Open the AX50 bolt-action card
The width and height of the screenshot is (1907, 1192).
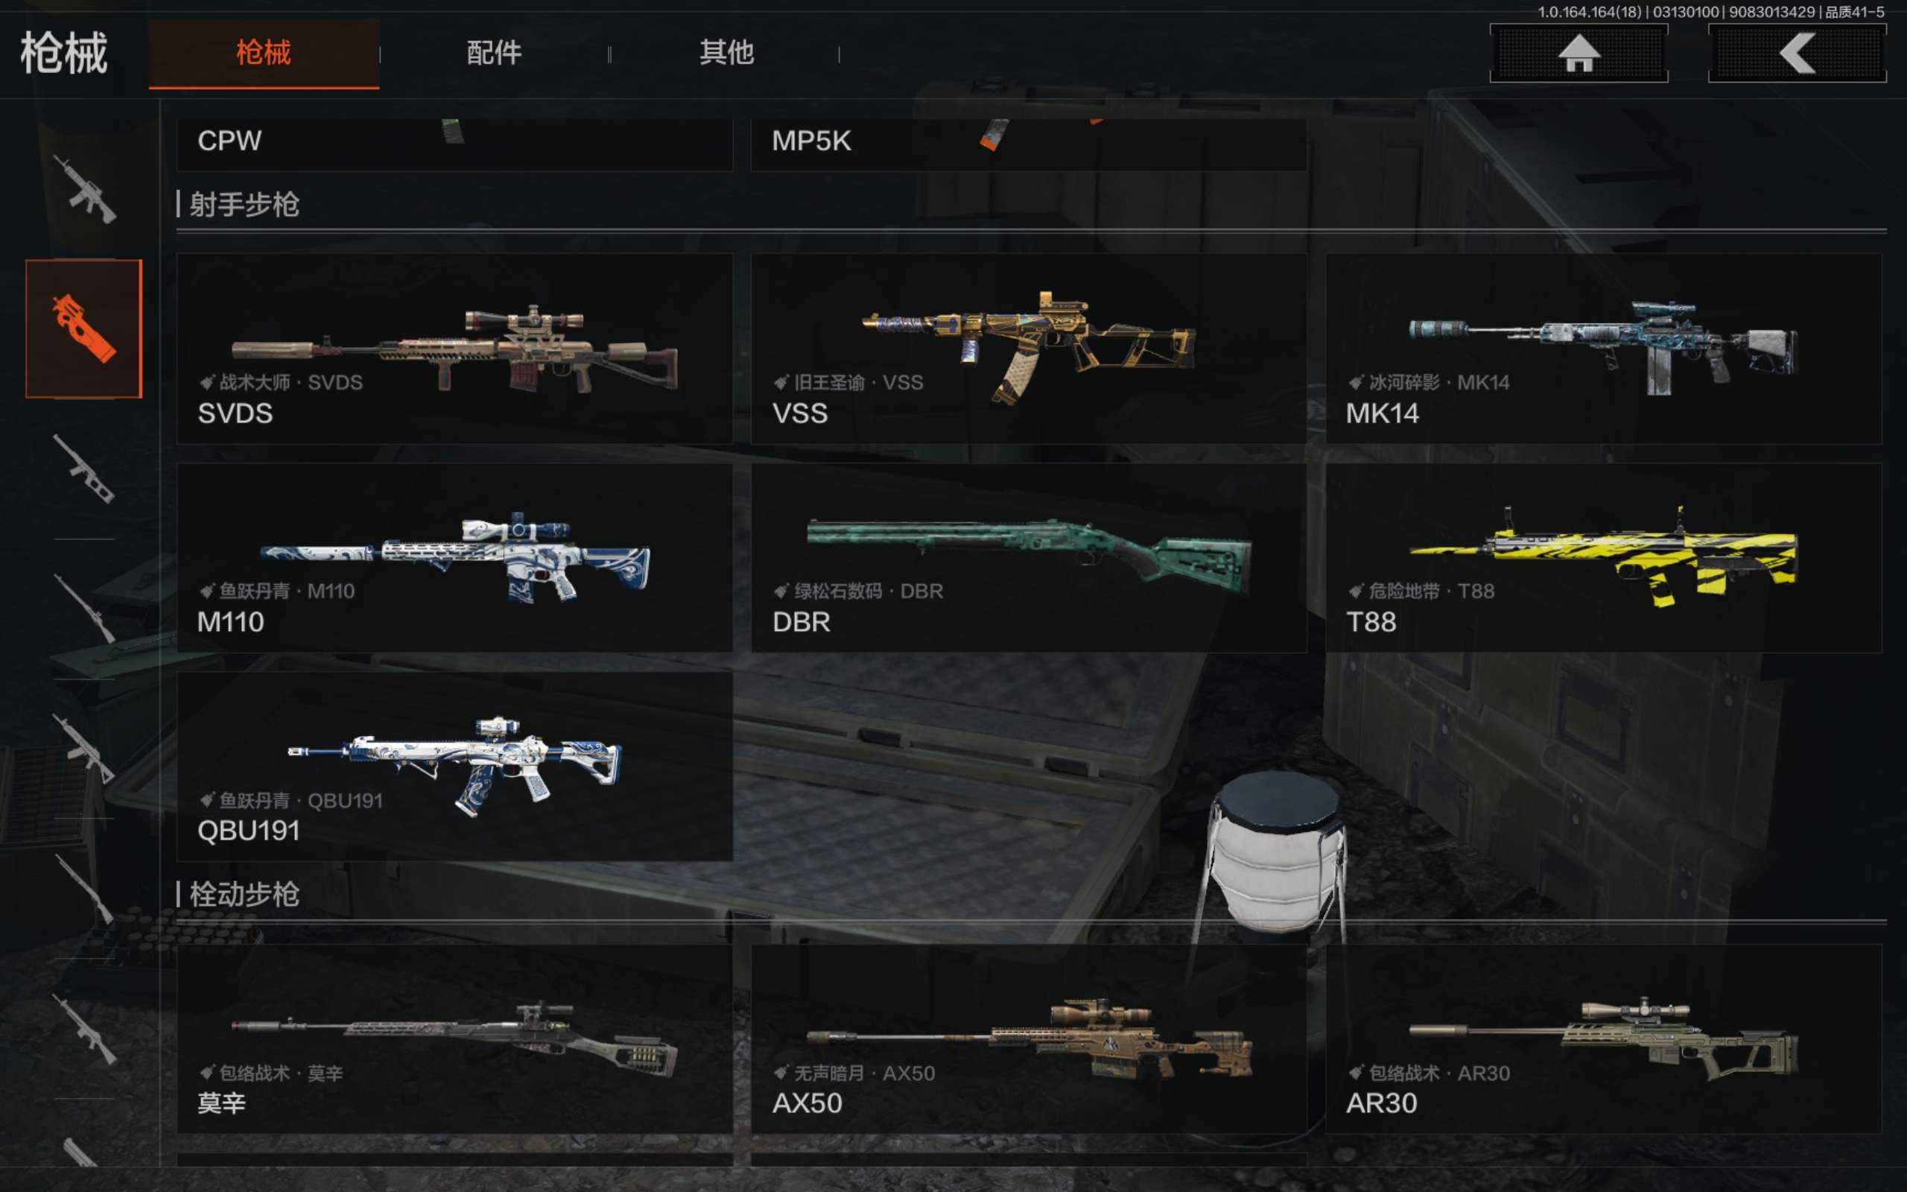click(1028, 1039)
